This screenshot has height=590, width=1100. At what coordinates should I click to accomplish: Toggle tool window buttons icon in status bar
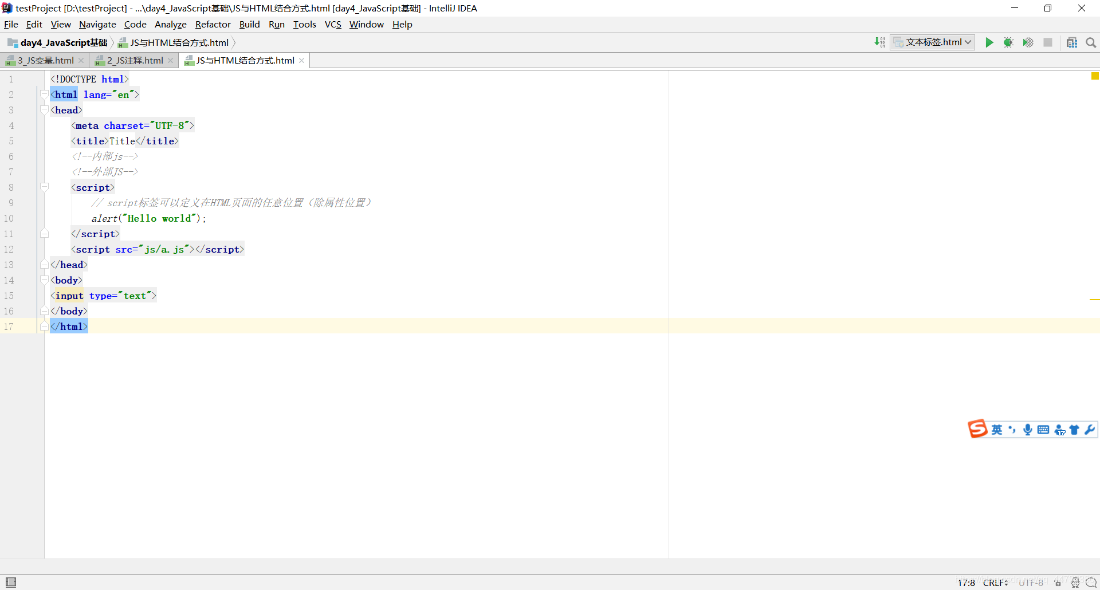point(11,582)
